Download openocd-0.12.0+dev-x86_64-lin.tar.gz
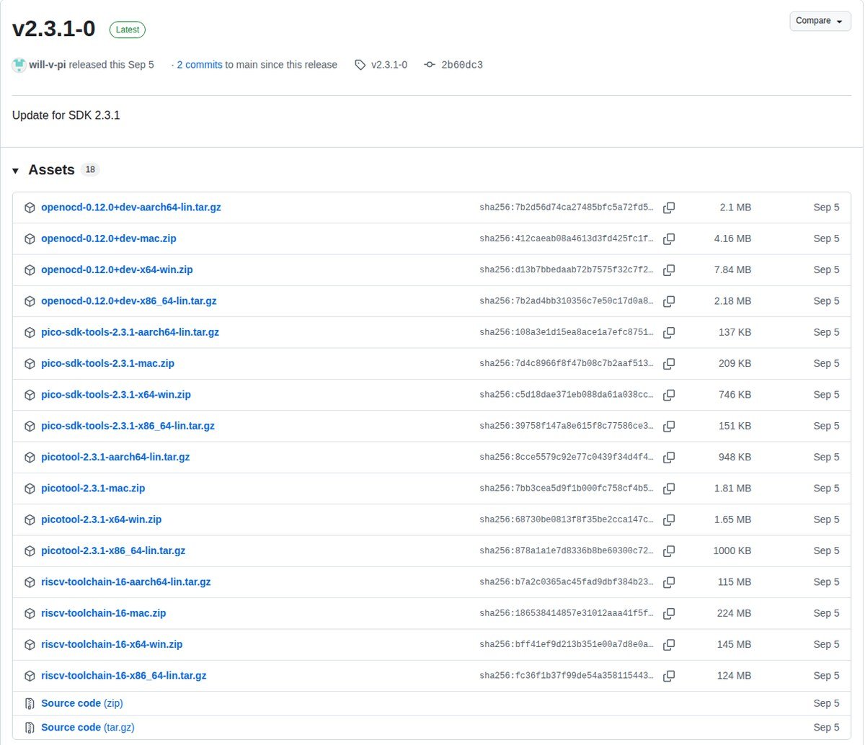 coord(129,301)
